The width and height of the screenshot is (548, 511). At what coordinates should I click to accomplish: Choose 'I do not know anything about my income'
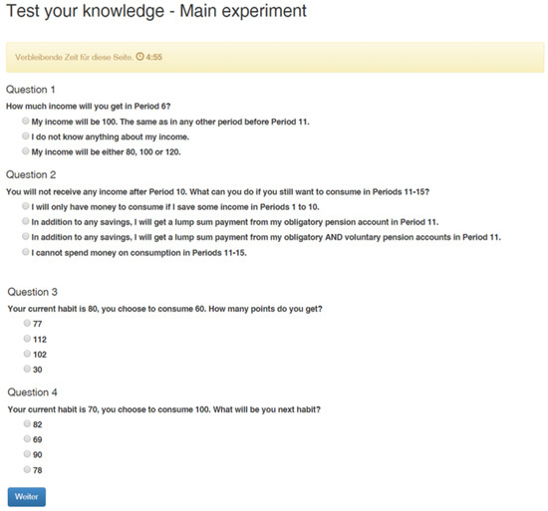click(x=26, y=135)
